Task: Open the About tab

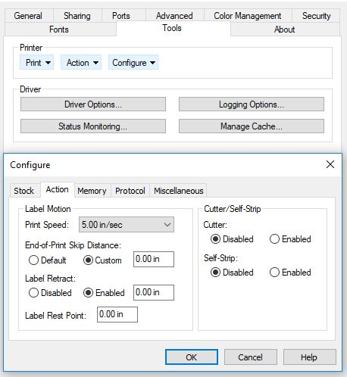Action: click(284, 30)
